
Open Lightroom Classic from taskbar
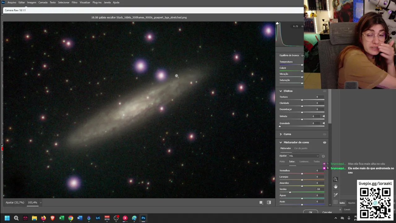pyautogui.click(x=98, y=218)
